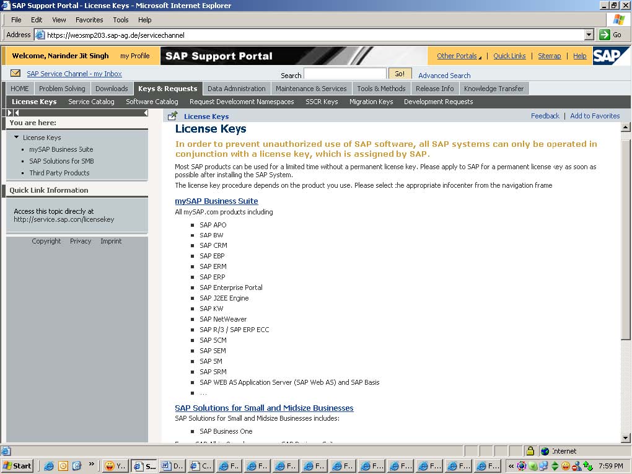This screenshot has width=632, height=474.
Task: Click the Copyright footer link
Action: tap(46, 241)
